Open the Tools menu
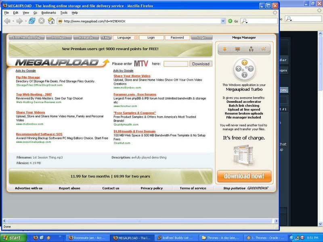 (x=64, y=13)
